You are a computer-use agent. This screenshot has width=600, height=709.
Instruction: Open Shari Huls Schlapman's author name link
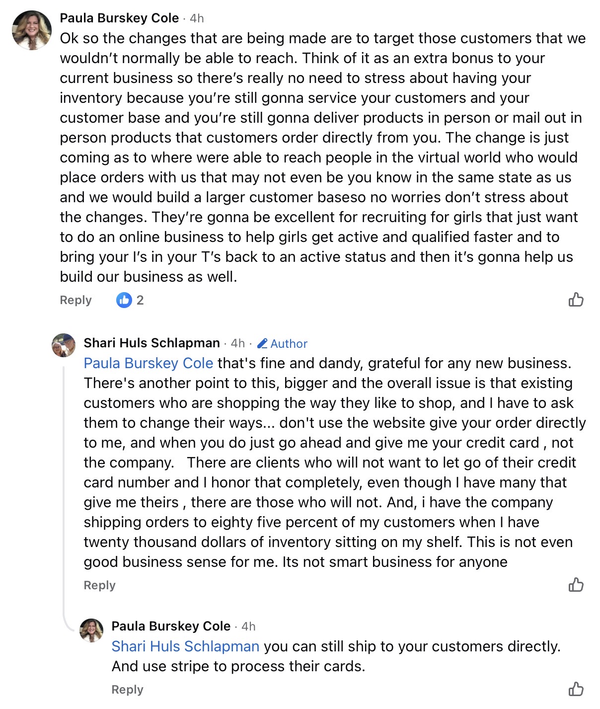pos(151,343)
